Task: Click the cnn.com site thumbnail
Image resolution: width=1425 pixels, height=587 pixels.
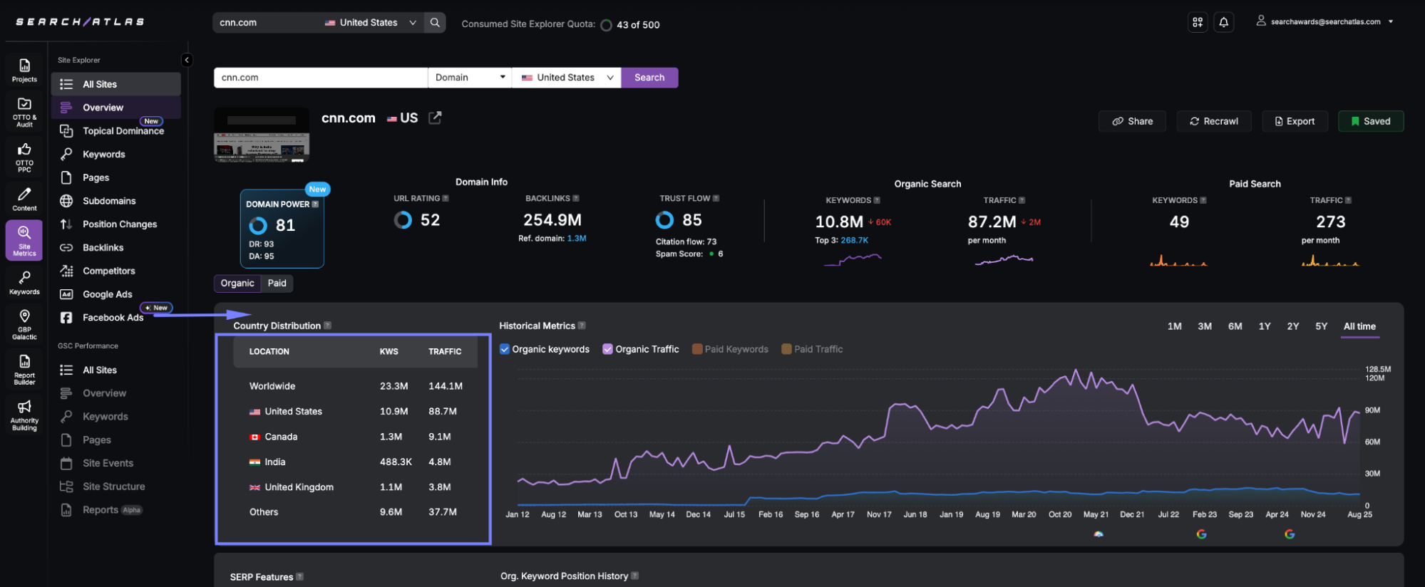Action: [262, 135]
